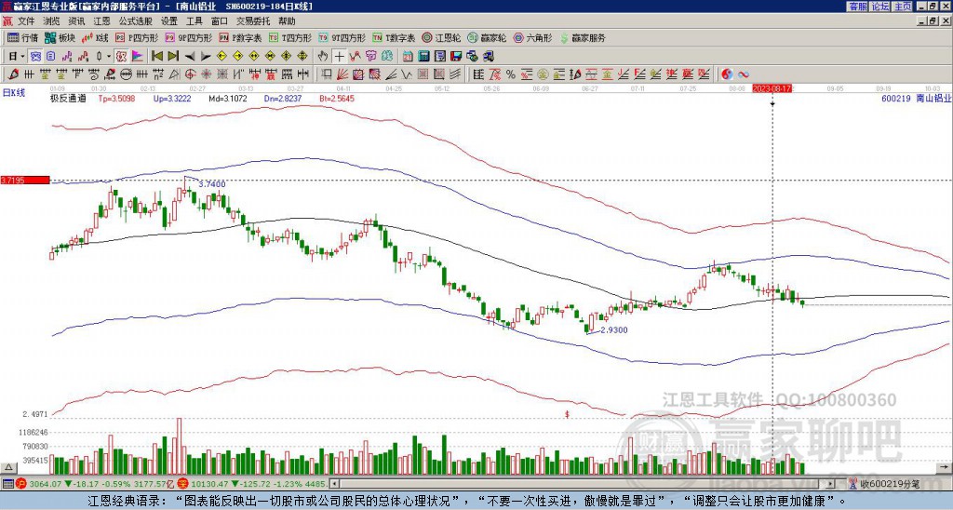Open the calculator icon
This screenshot has height=510, width=953.
[423, 57]
